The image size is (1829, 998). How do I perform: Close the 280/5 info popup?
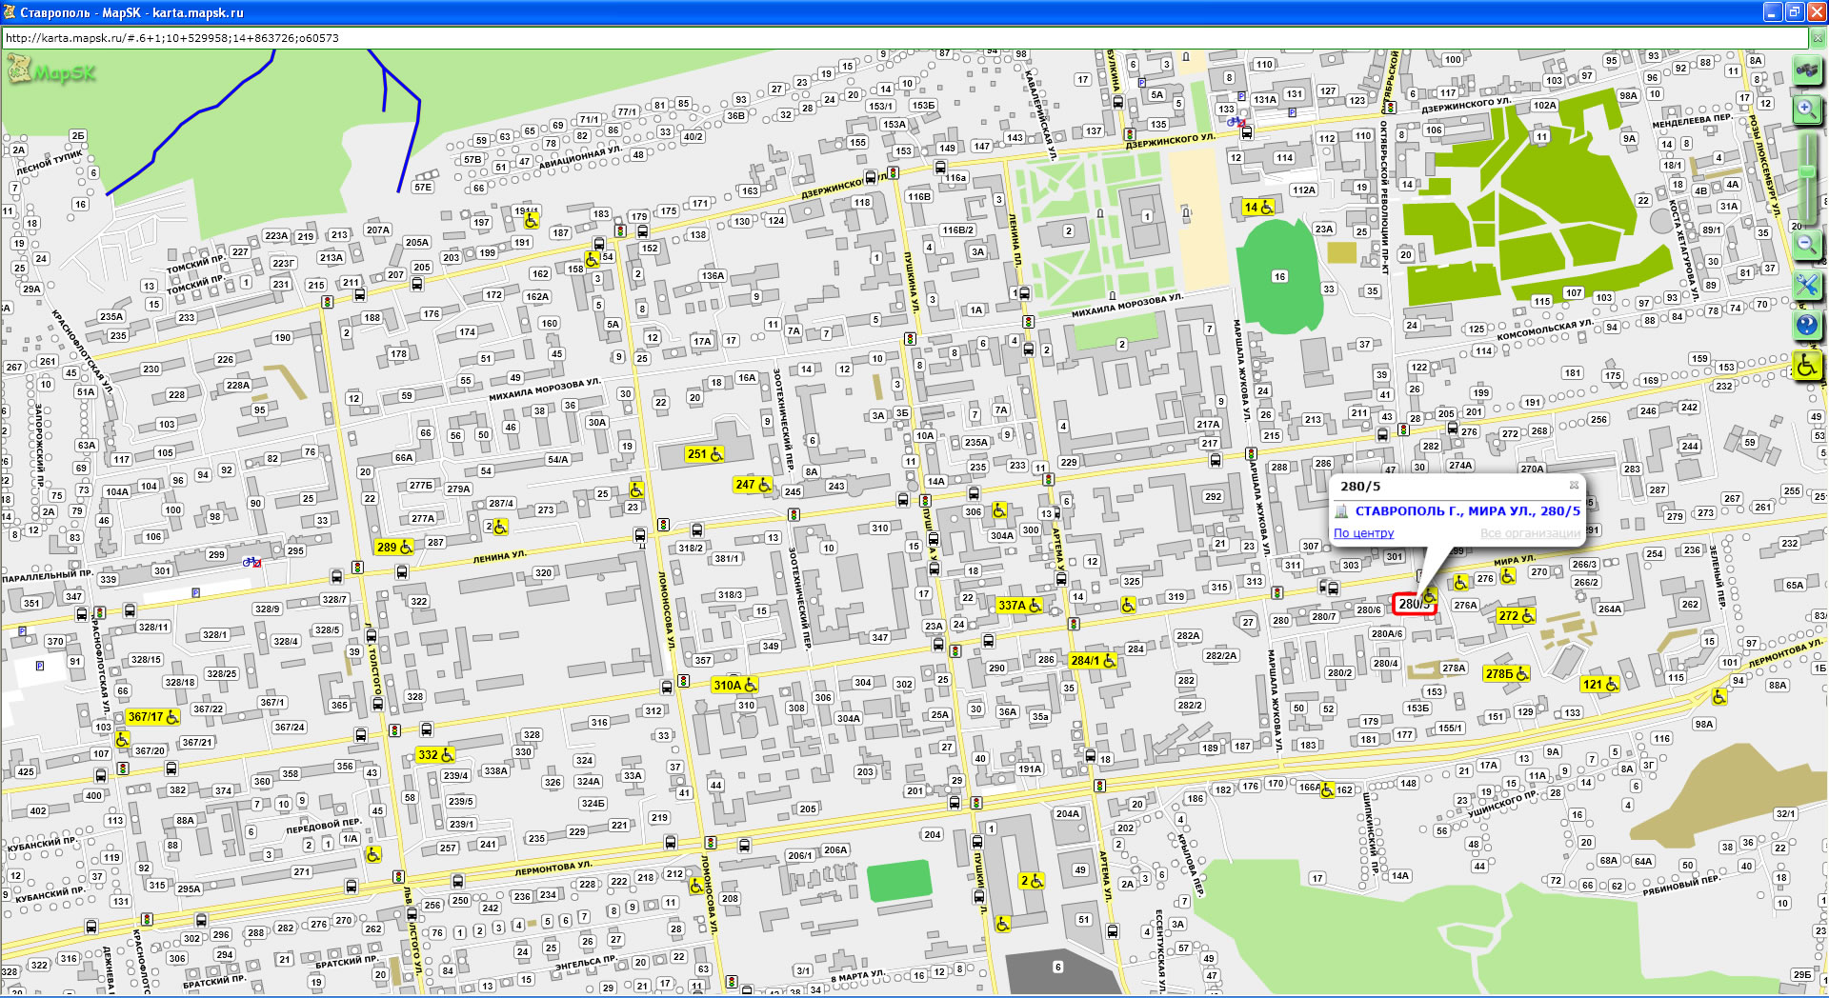[x=1574, y=485]
